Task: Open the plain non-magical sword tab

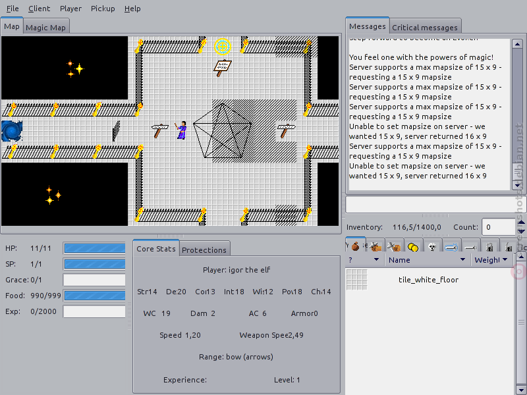Action: (x=470, y=248)
